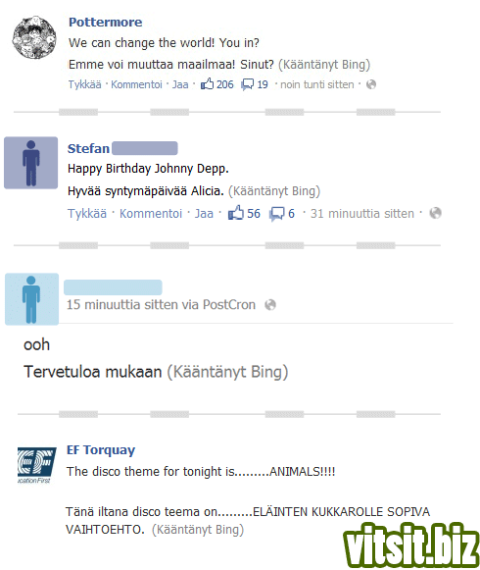This screenshot has height=570, width=480.
Task: Click globe icon on Stefan's post
Action: 435,213
